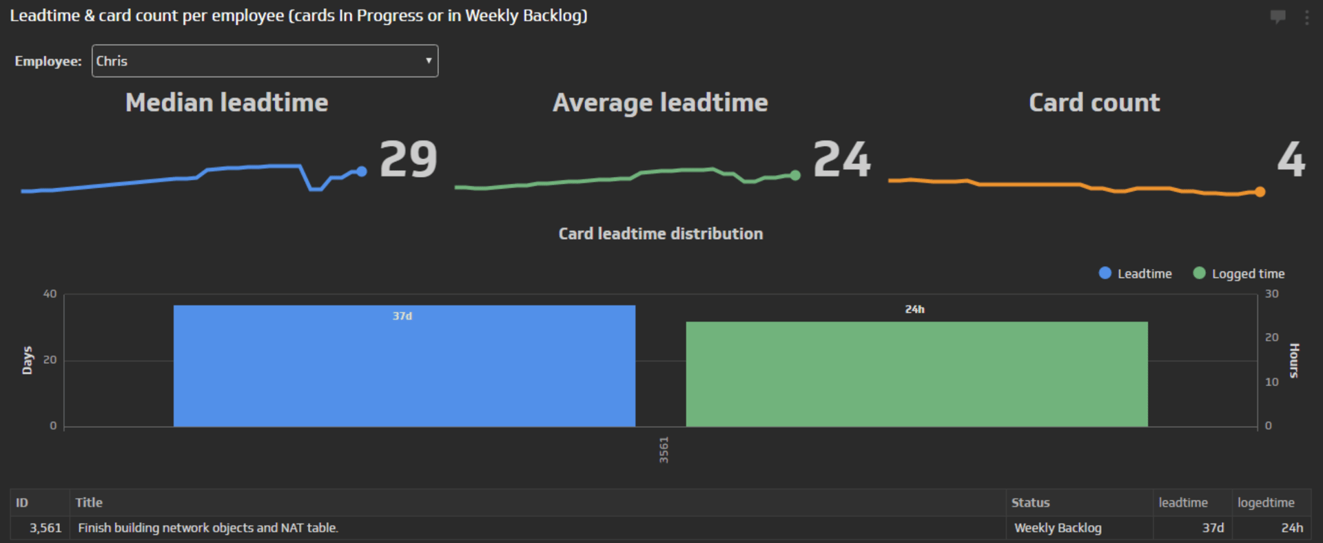Click the Card count orange endpoint dot
1323x543 pixels.
point(1260,192)
